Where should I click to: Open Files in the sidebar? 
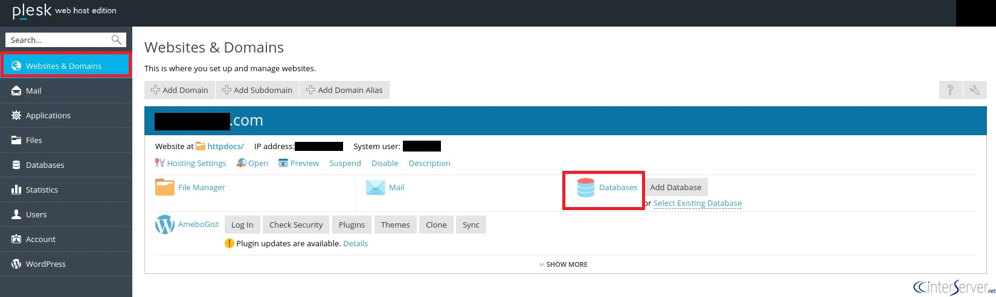pos(66,140)
